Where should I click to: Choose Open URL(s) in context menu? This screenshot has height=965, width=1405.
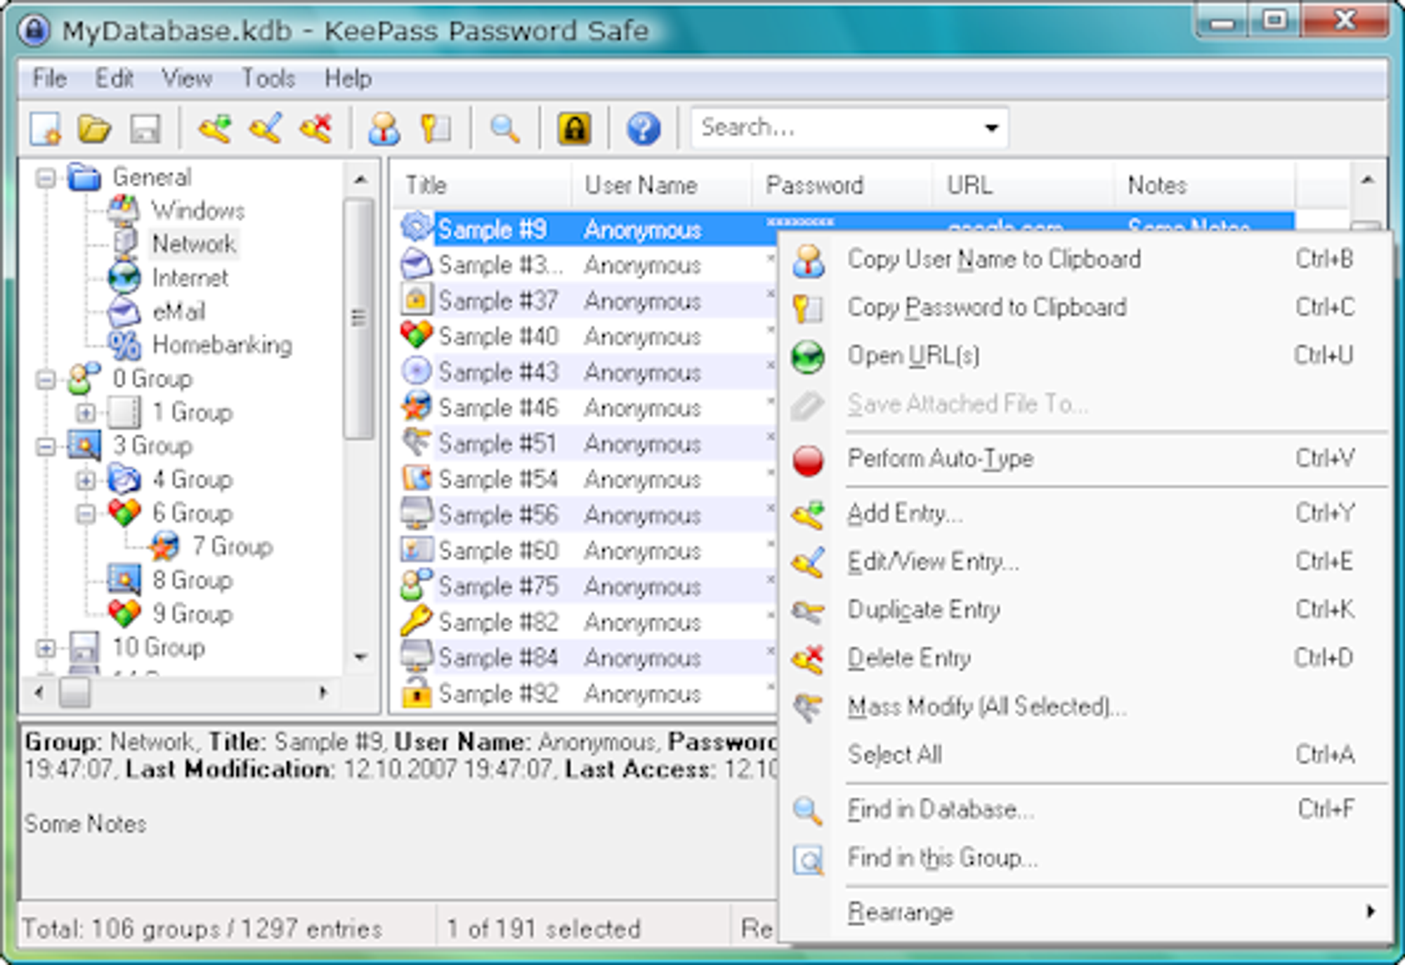pos(1085,355)
